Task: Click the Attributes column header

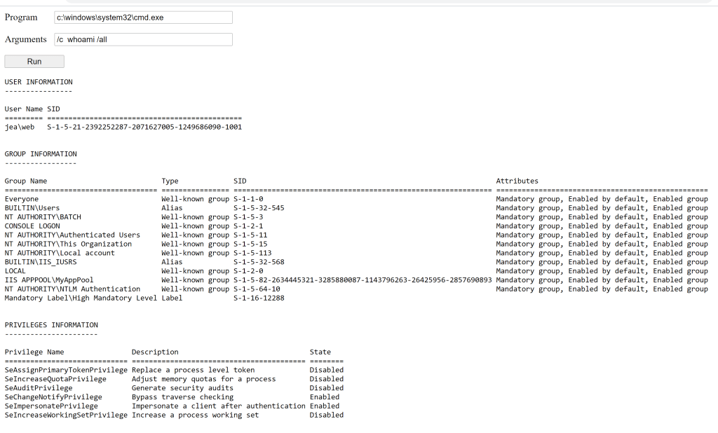Action: click(x=517, y=181)
